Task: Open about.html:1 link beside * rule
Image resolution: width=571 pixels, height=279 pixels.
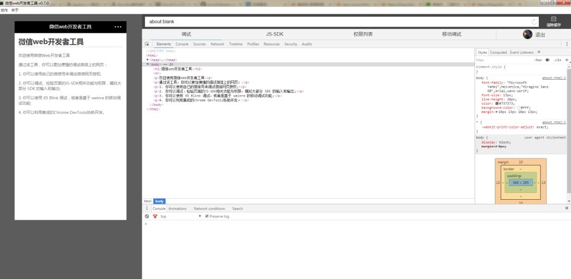Action: (x=554, y=123)
